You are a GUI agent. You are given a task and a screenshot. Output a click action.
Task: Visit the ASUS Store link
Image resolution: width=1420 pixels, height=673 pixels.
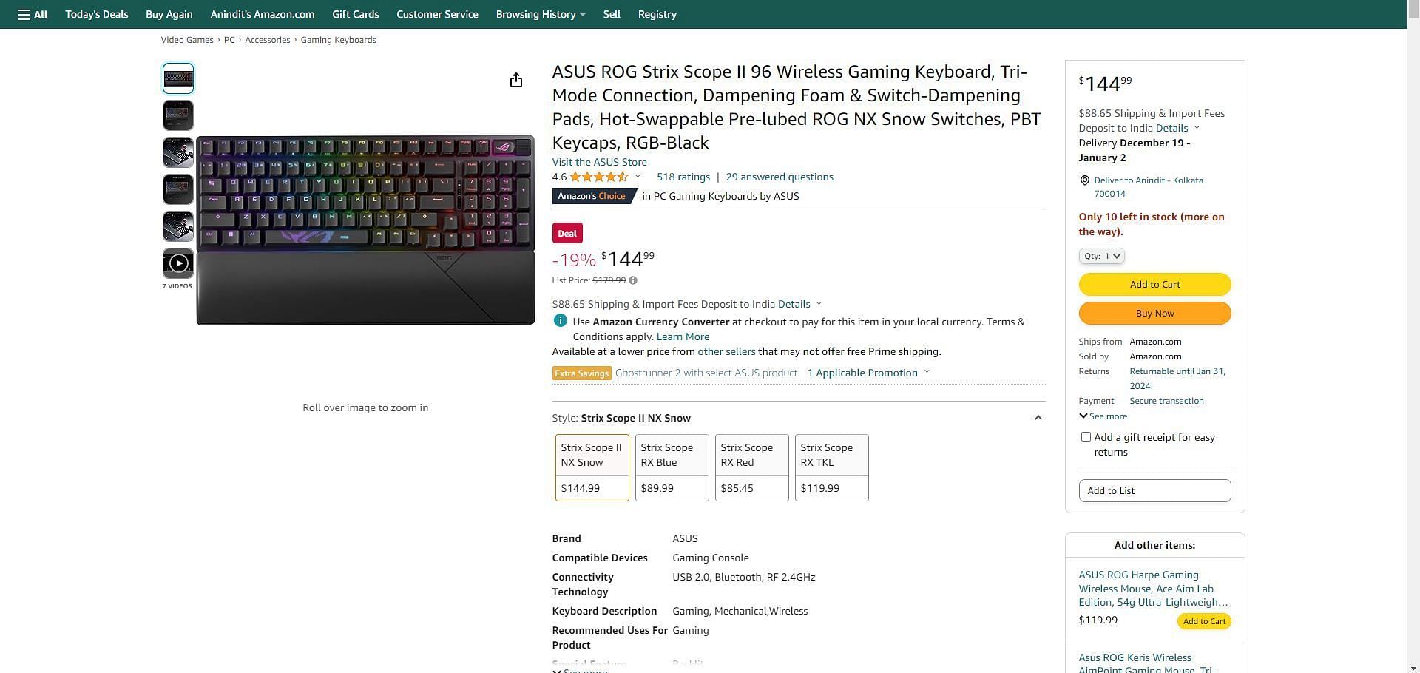pos(599,162)
